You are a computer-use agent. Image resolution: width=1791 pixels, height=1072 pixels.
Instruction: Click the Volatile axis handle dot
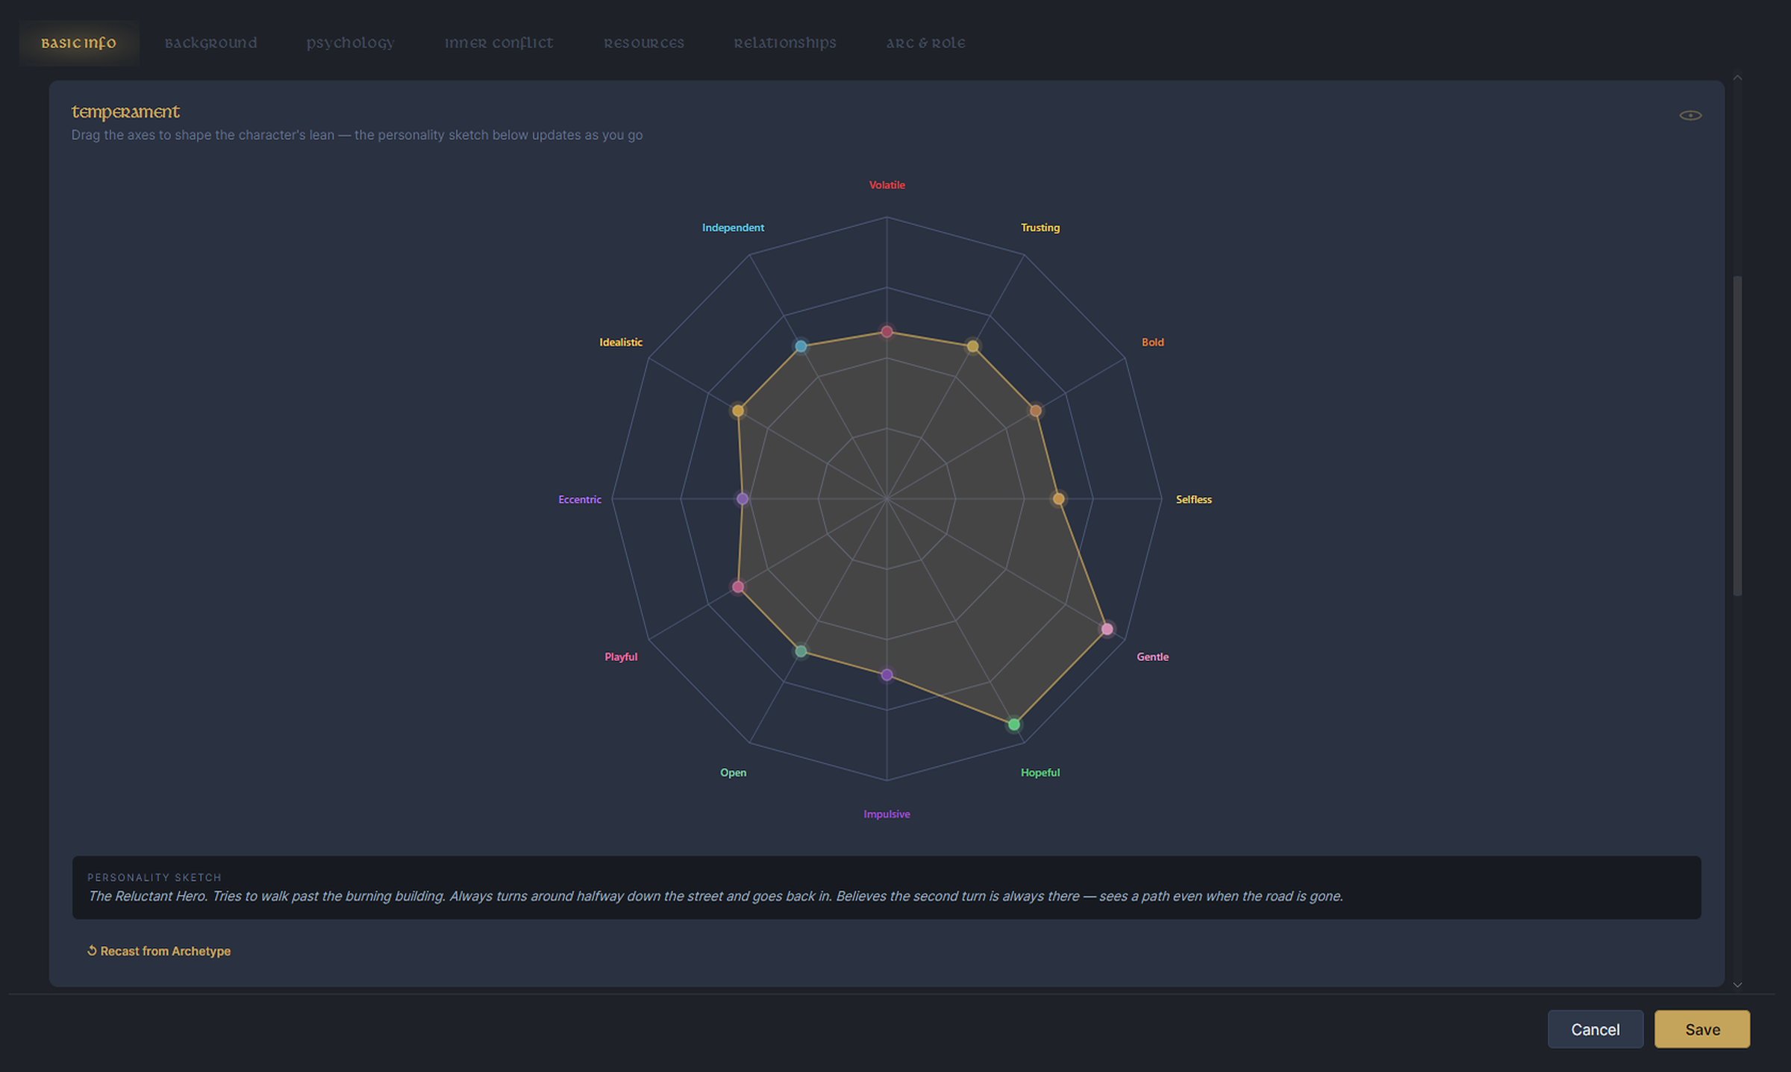pos(887,331)
